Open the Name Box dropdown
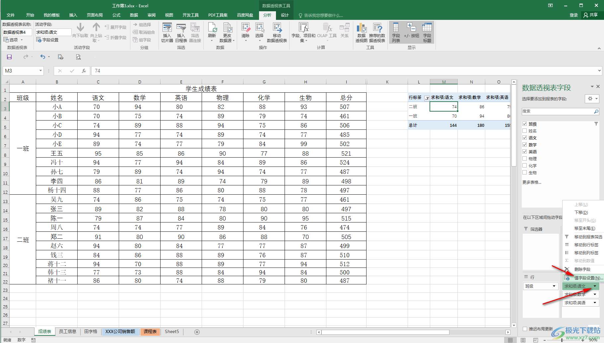Viewport: 604px width, 343px height. click(40, 71)
